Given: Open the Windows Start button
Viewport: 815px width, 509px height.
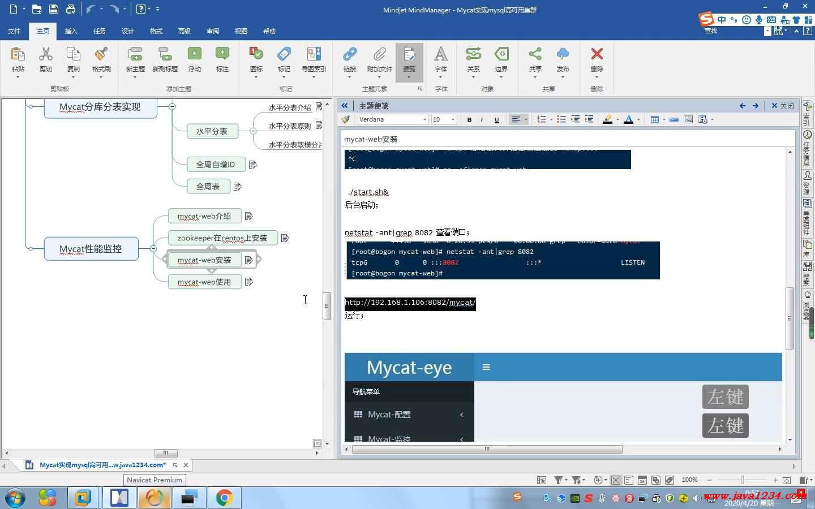Looking at the screenshot, I should tap(15, 498).
